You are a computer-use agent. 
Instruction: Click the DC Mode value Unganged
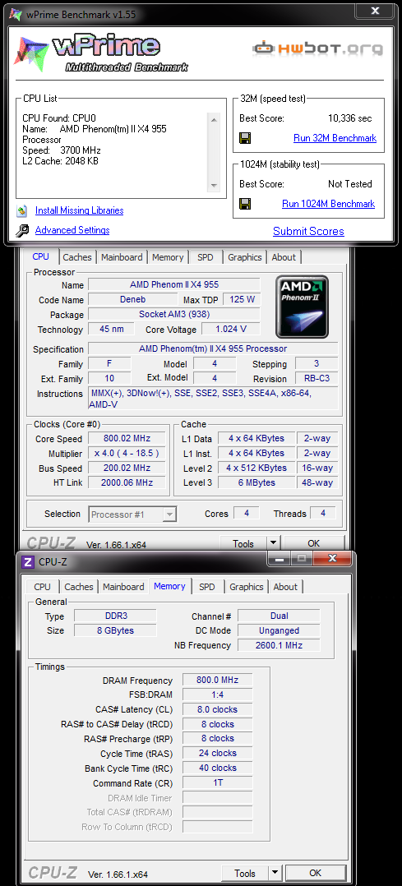click(278, 630)
